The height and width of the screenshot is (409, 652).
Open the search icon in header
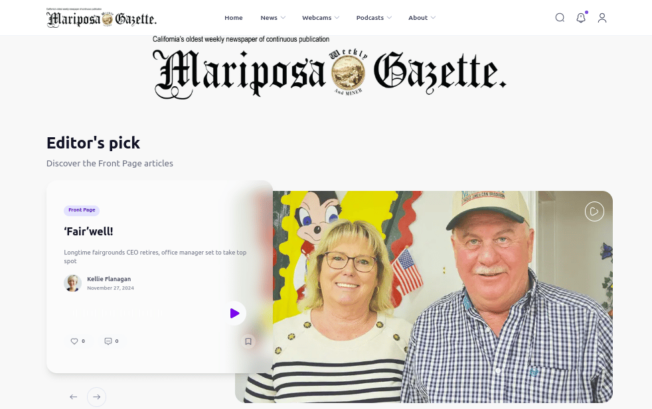coord(560,17)
